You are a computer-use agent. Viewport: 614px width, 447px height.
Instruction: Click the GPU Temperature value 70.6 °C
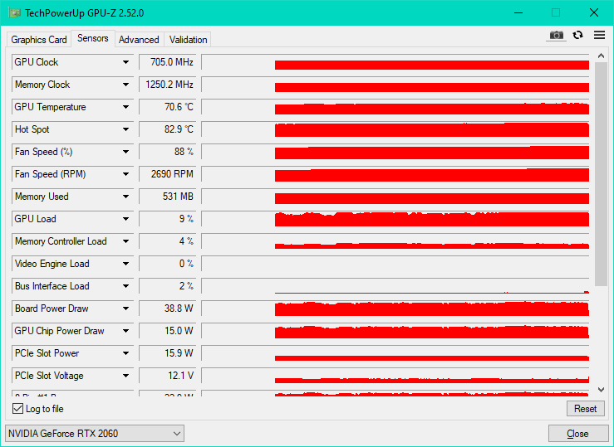pos(167,107)
